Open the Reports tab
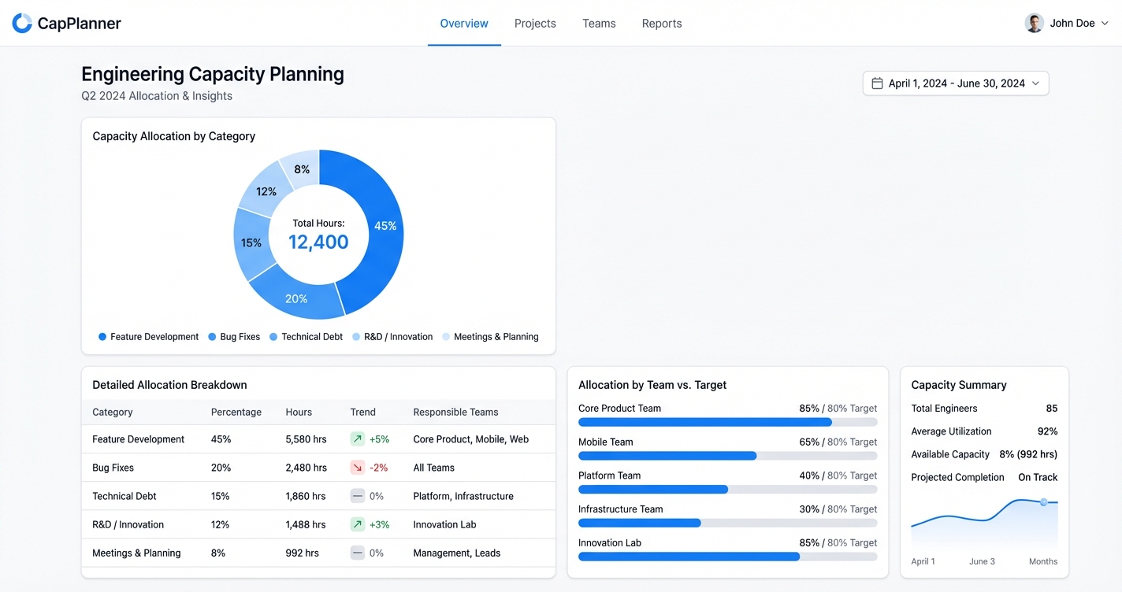This screenshot has height=592, width=1122. point(661,23)
